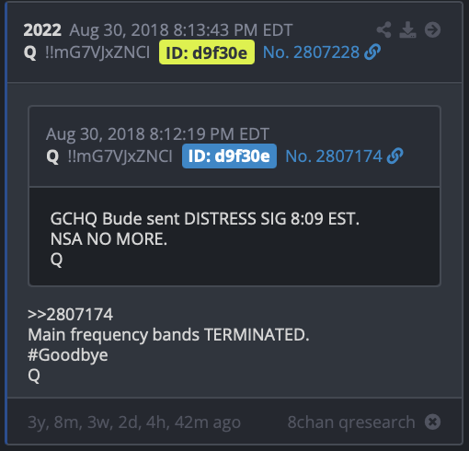Select the yellow ID: d9f30e badge
This screenshot has width=469, height=451.
(207, 52)
